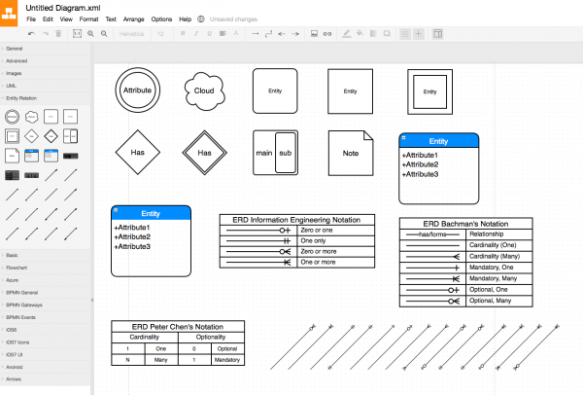Toggle underline text formatting
Screen dimensions: 583x395
(209, 33)
